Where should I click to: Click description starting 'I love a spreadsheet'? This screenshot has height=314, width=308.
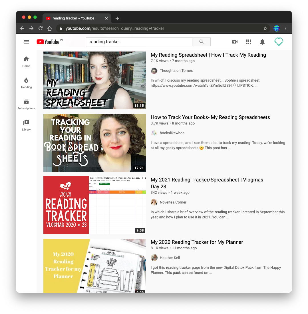[218, 145]
